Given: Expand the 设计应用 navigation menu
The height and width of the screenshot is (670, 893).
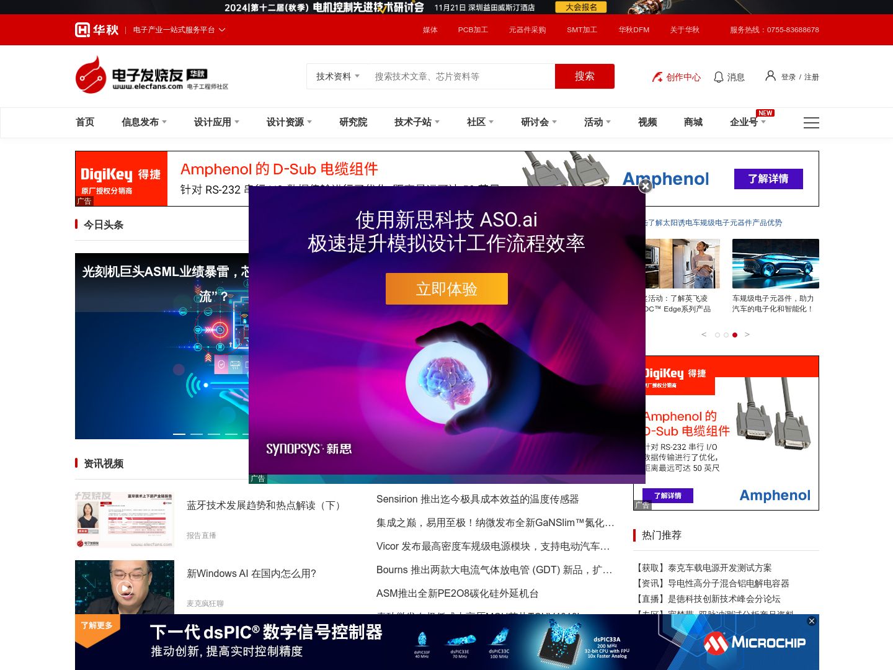Looking at the screenshot, I should coord(216,122).
